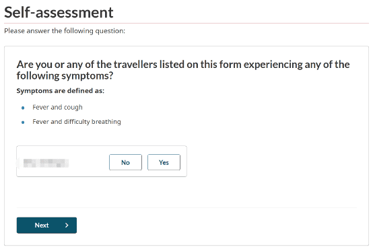Screen dimensions: 373x247
Task: Click the bullet dot beside Fever and cough
Action: click(x=23, y=108)
